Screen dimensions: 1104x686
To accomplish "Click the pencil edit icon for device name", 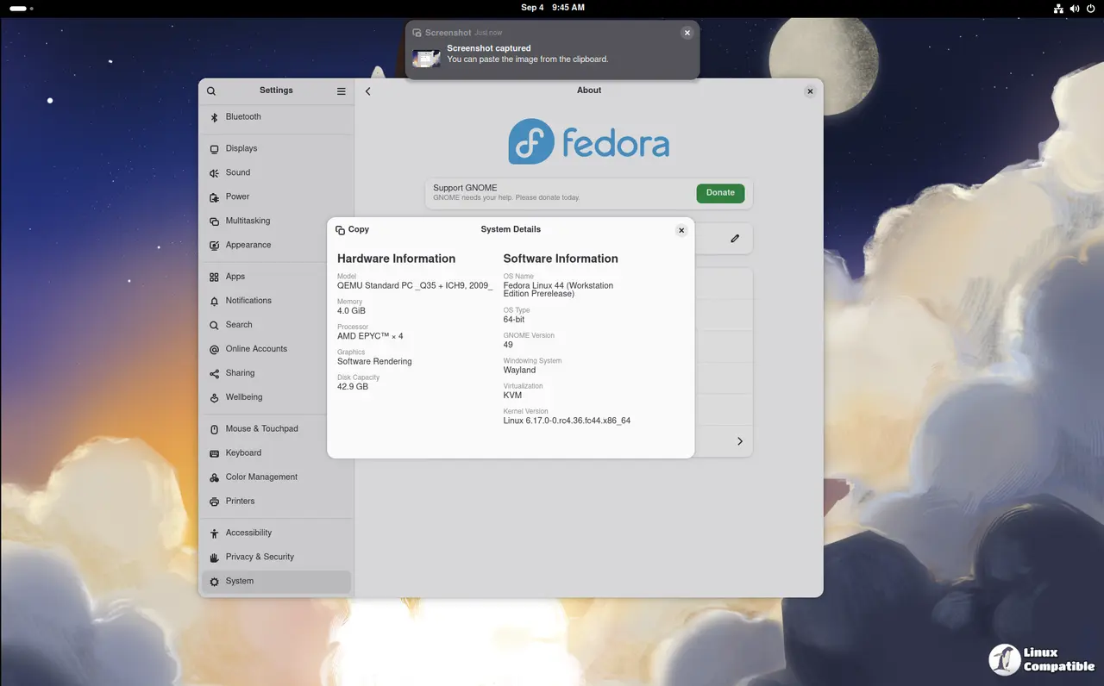I will [x=735, y=239].
